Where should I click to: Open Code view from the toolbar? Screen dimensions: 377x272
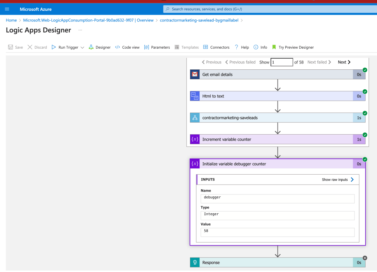(127, 47)
